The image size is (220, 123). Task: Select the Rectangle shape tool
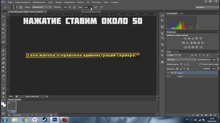point(3,88)
